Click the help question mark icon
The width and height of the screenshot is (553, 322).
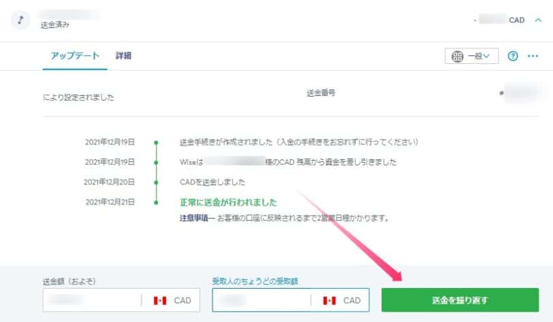[x=513, y=56]
